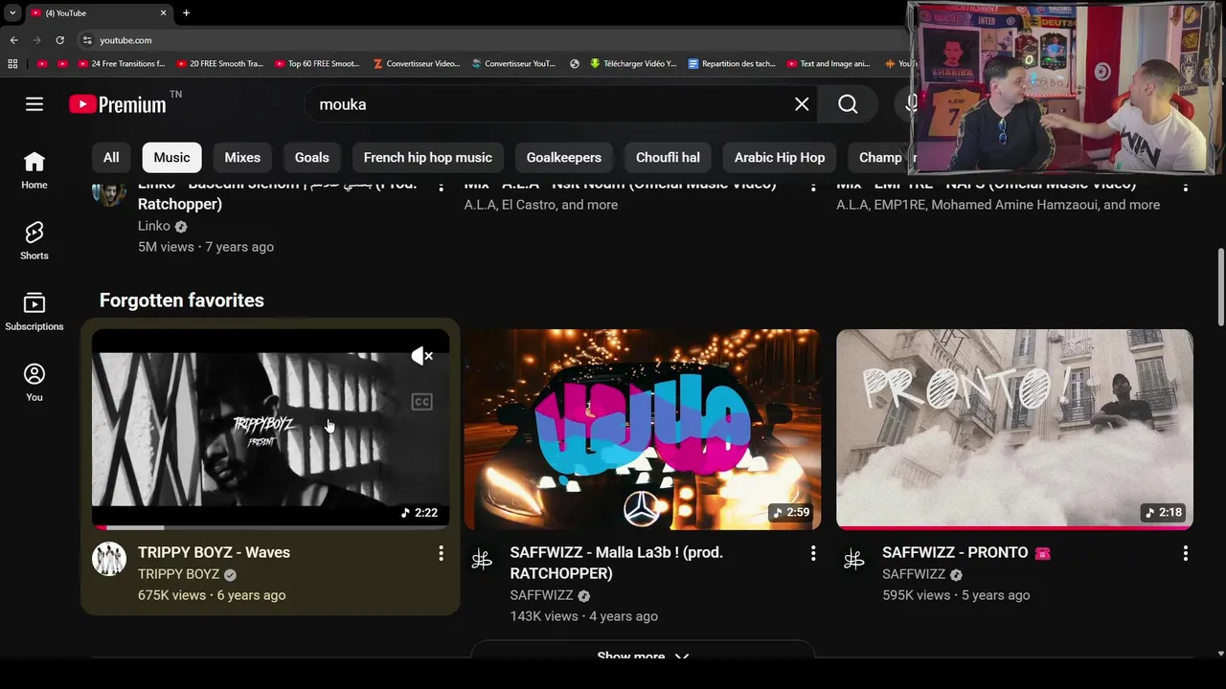
Task: Select the Goals filter chip
Action: pos(312,158)
